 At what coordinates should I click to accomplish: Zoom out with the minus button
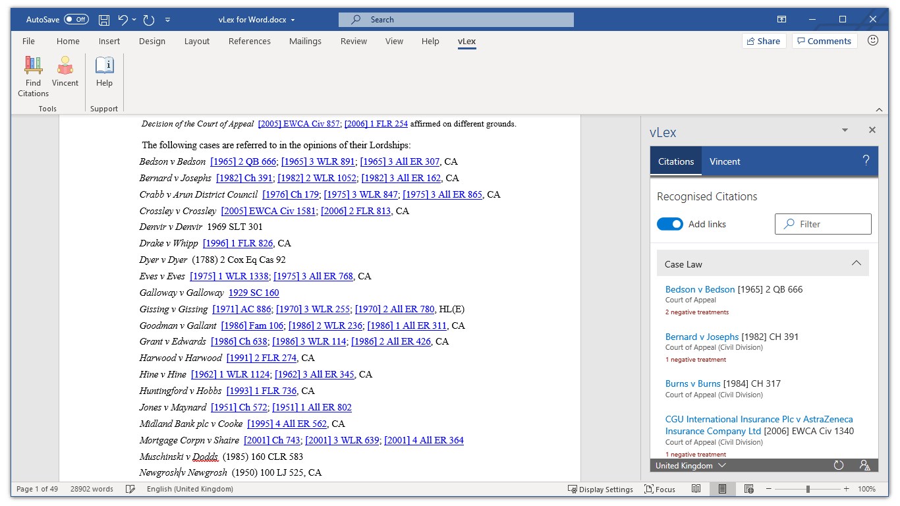(768, 489)
